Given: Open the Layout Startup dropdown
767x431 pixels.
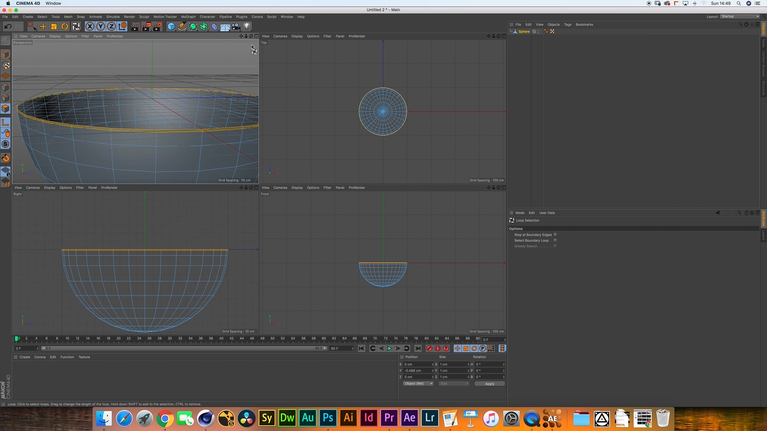Looking at the screenshot, I should [x=740, y=16].
